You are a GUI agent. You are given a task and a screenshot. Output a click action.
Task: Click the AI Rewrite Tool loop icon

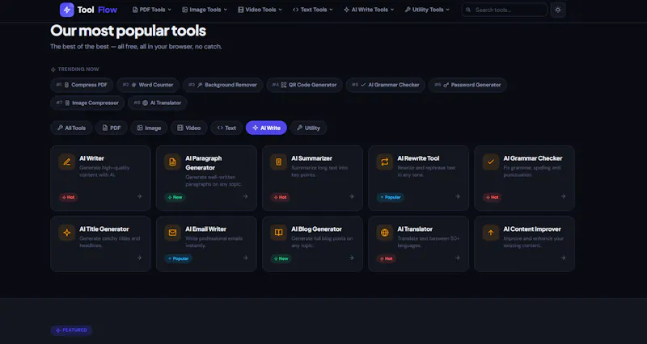pyautogui.click(x=385, y=162)
